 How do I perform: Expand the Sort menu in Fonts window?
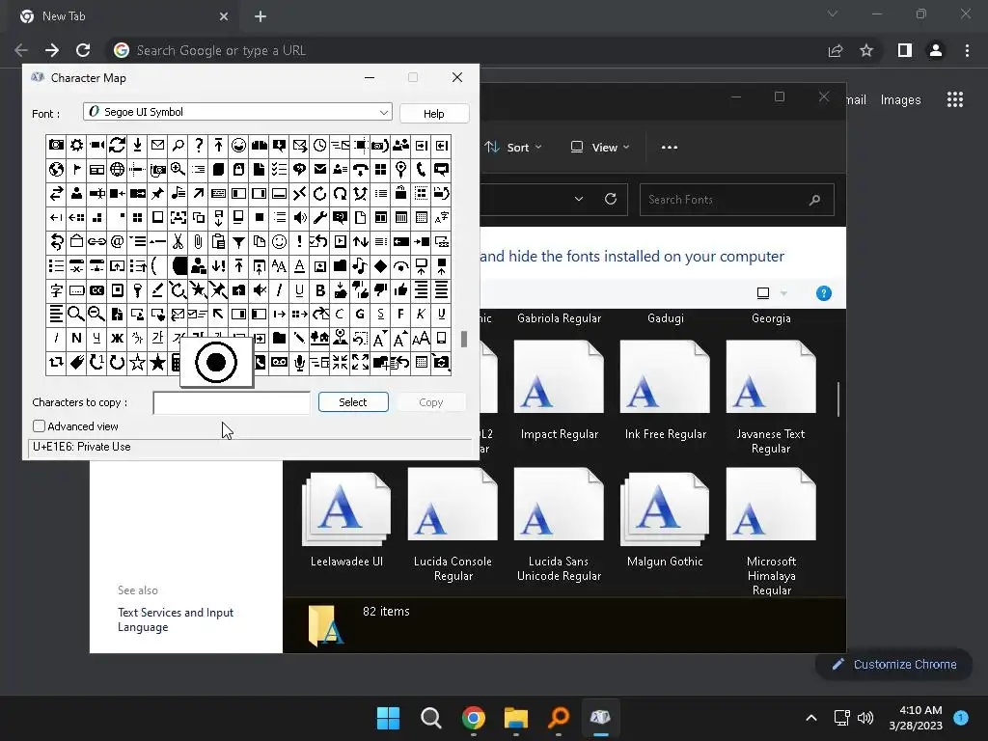[513, 148]
